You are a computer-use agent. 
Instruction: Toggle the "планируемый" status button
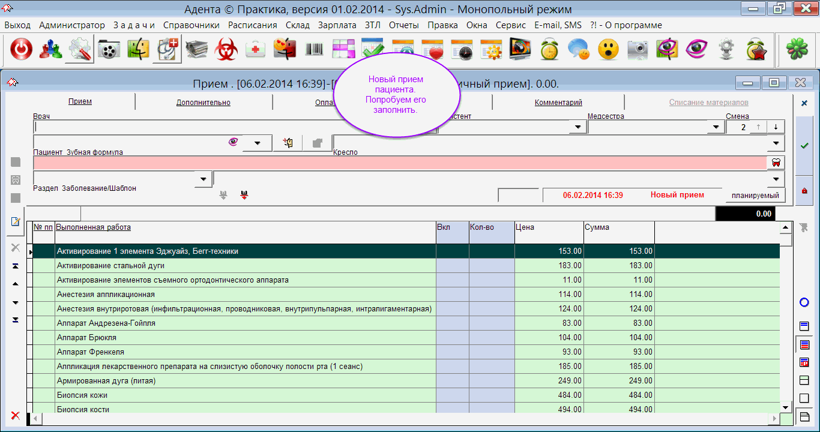tap(755, 196)
